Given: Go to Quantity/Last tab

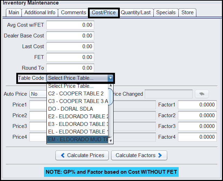Looking at the screenshot, I should click(136, 12).
